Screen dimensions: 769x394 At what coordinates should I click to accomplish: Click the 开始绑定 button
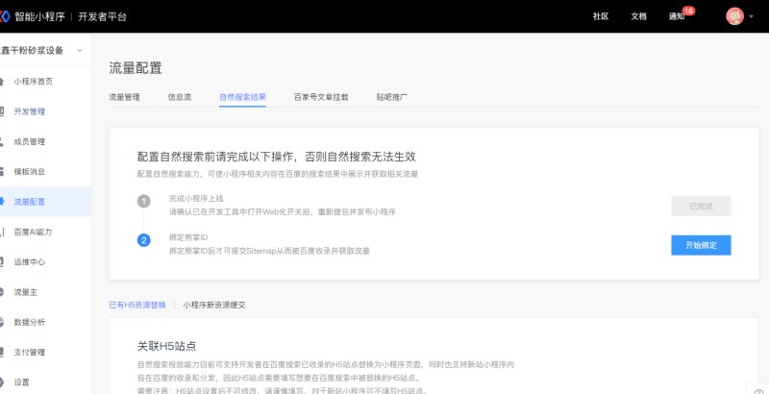[701, 245]
